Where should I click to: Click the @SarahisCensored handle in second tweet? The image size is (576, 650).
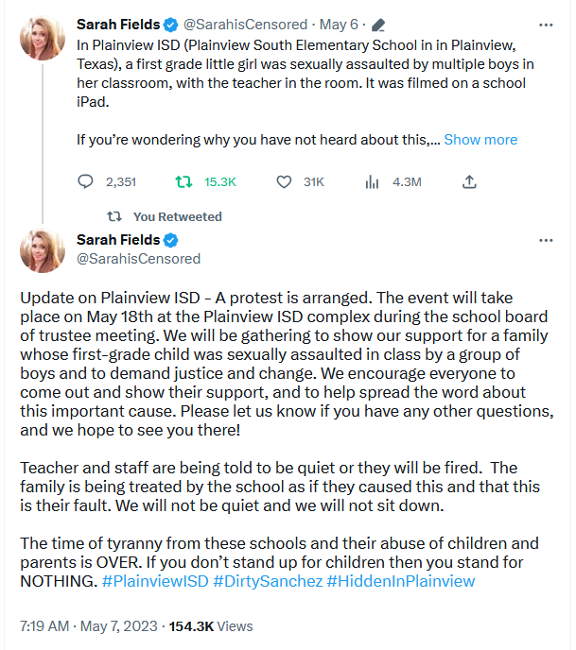(139, 259)
